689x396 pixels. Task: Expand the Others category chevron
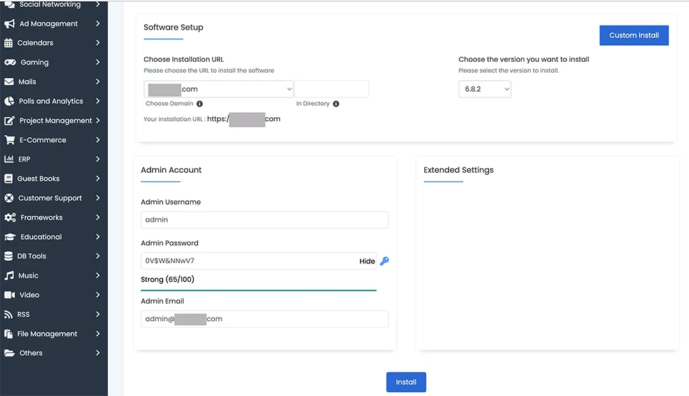(98, 353)
